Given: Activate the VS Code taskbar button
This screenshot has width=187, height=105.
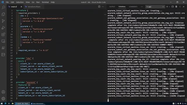Looking at the screenshot, I should click(x=22, y=104).
